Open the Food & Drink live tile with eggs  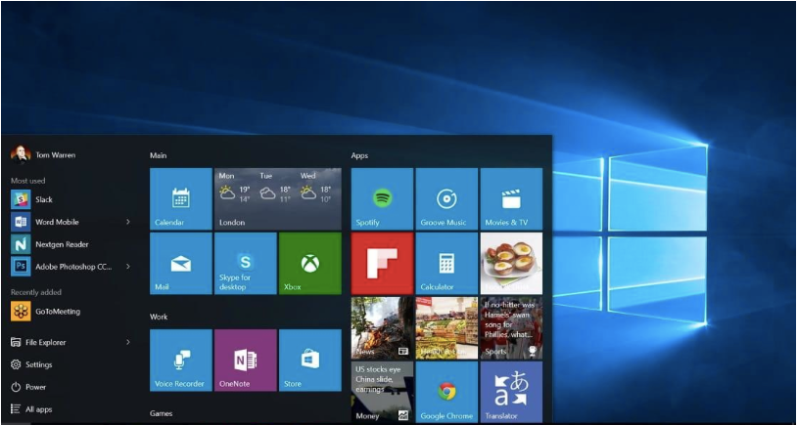click(x=511, y=264)
